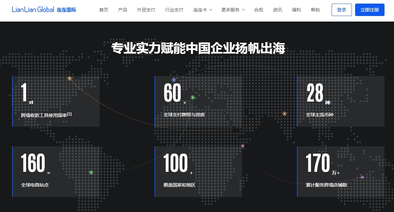
Task: Select the 100+ 覆盖国家和地区 card
Action: pos(198,171)
